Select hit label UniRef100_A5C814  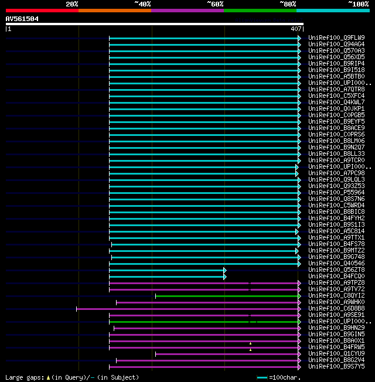pyautogui.click(x=336, y=231)
